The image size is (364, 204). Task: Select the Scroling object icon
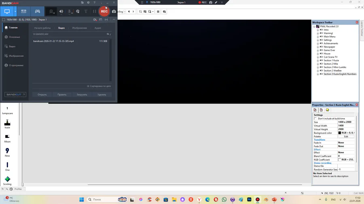[7, 179]
